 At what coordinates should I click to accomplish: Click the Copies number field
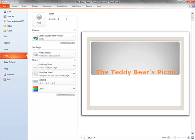pyautogui.click(x=61, y=19)
